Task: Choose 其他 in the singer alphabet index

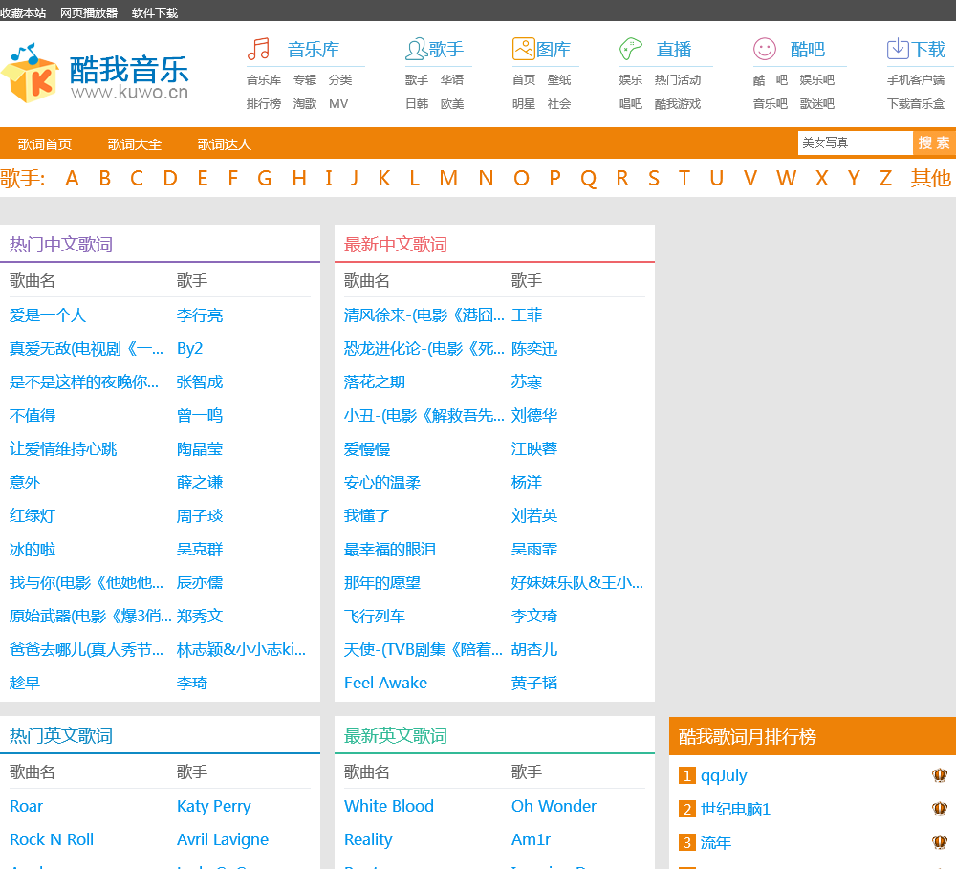Action: 930,178
